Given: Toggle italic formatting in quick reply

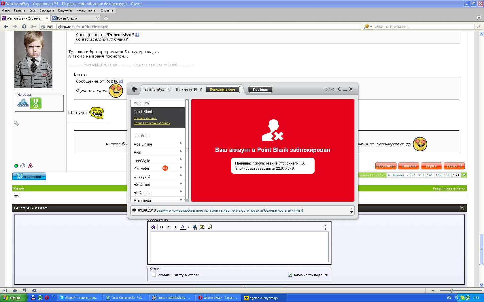Looking at the screenshot, I should pos(168,227).
